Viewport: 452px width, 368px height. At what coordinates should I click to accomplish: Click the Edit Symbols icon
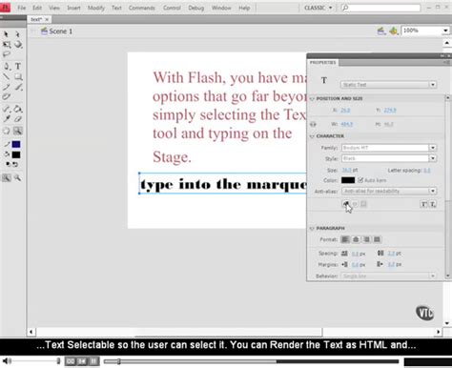(x=394, y=31)
